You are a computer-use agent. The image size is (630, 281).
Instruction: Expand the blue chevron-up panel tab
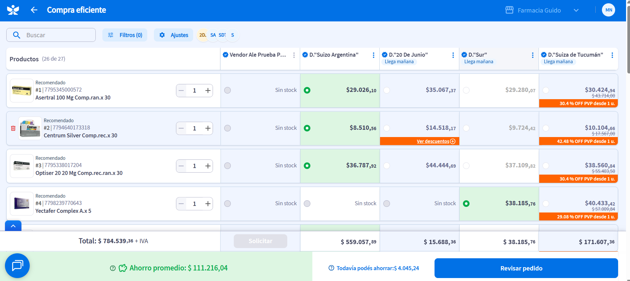13,226
